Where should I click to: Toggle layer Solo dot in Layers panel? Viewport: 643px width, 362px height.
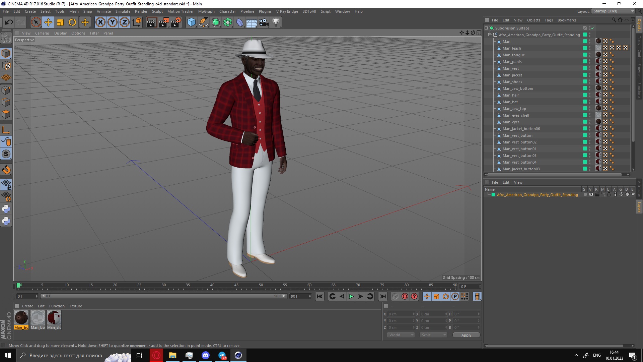pos(585,195)
